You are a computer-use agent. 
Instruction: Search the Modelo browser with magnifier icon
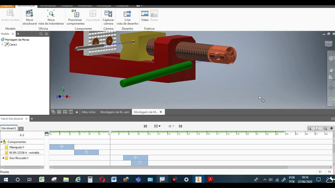(x=41, y=34)
